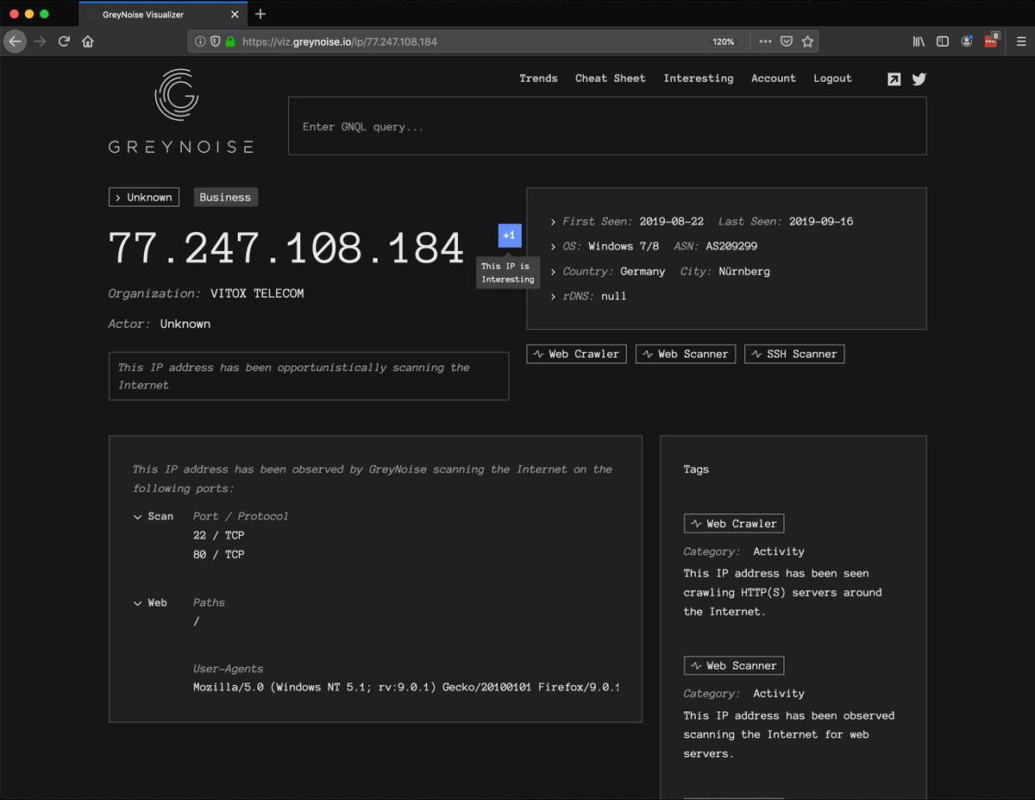Viewport: 1035px width, 800px height.
Task: Click the browser forward arrow
Action: click(40, 41)
